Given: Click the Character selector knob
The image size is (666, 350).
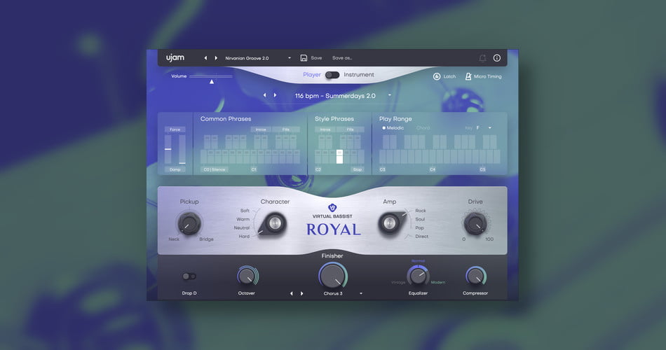Looking at the screenshot, I should pos(274,223).
